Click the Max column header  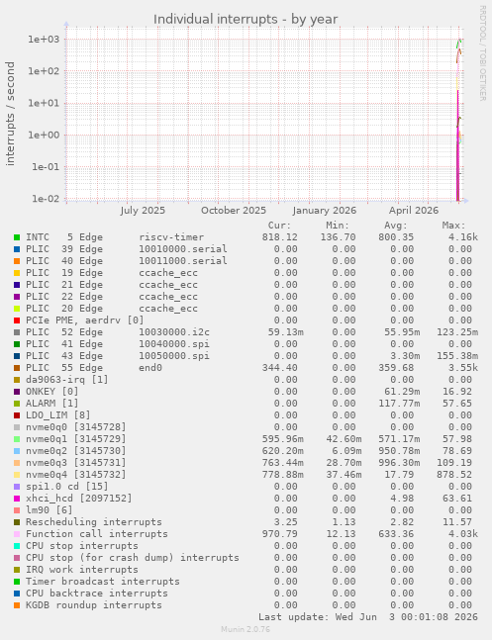pos(453,226)
